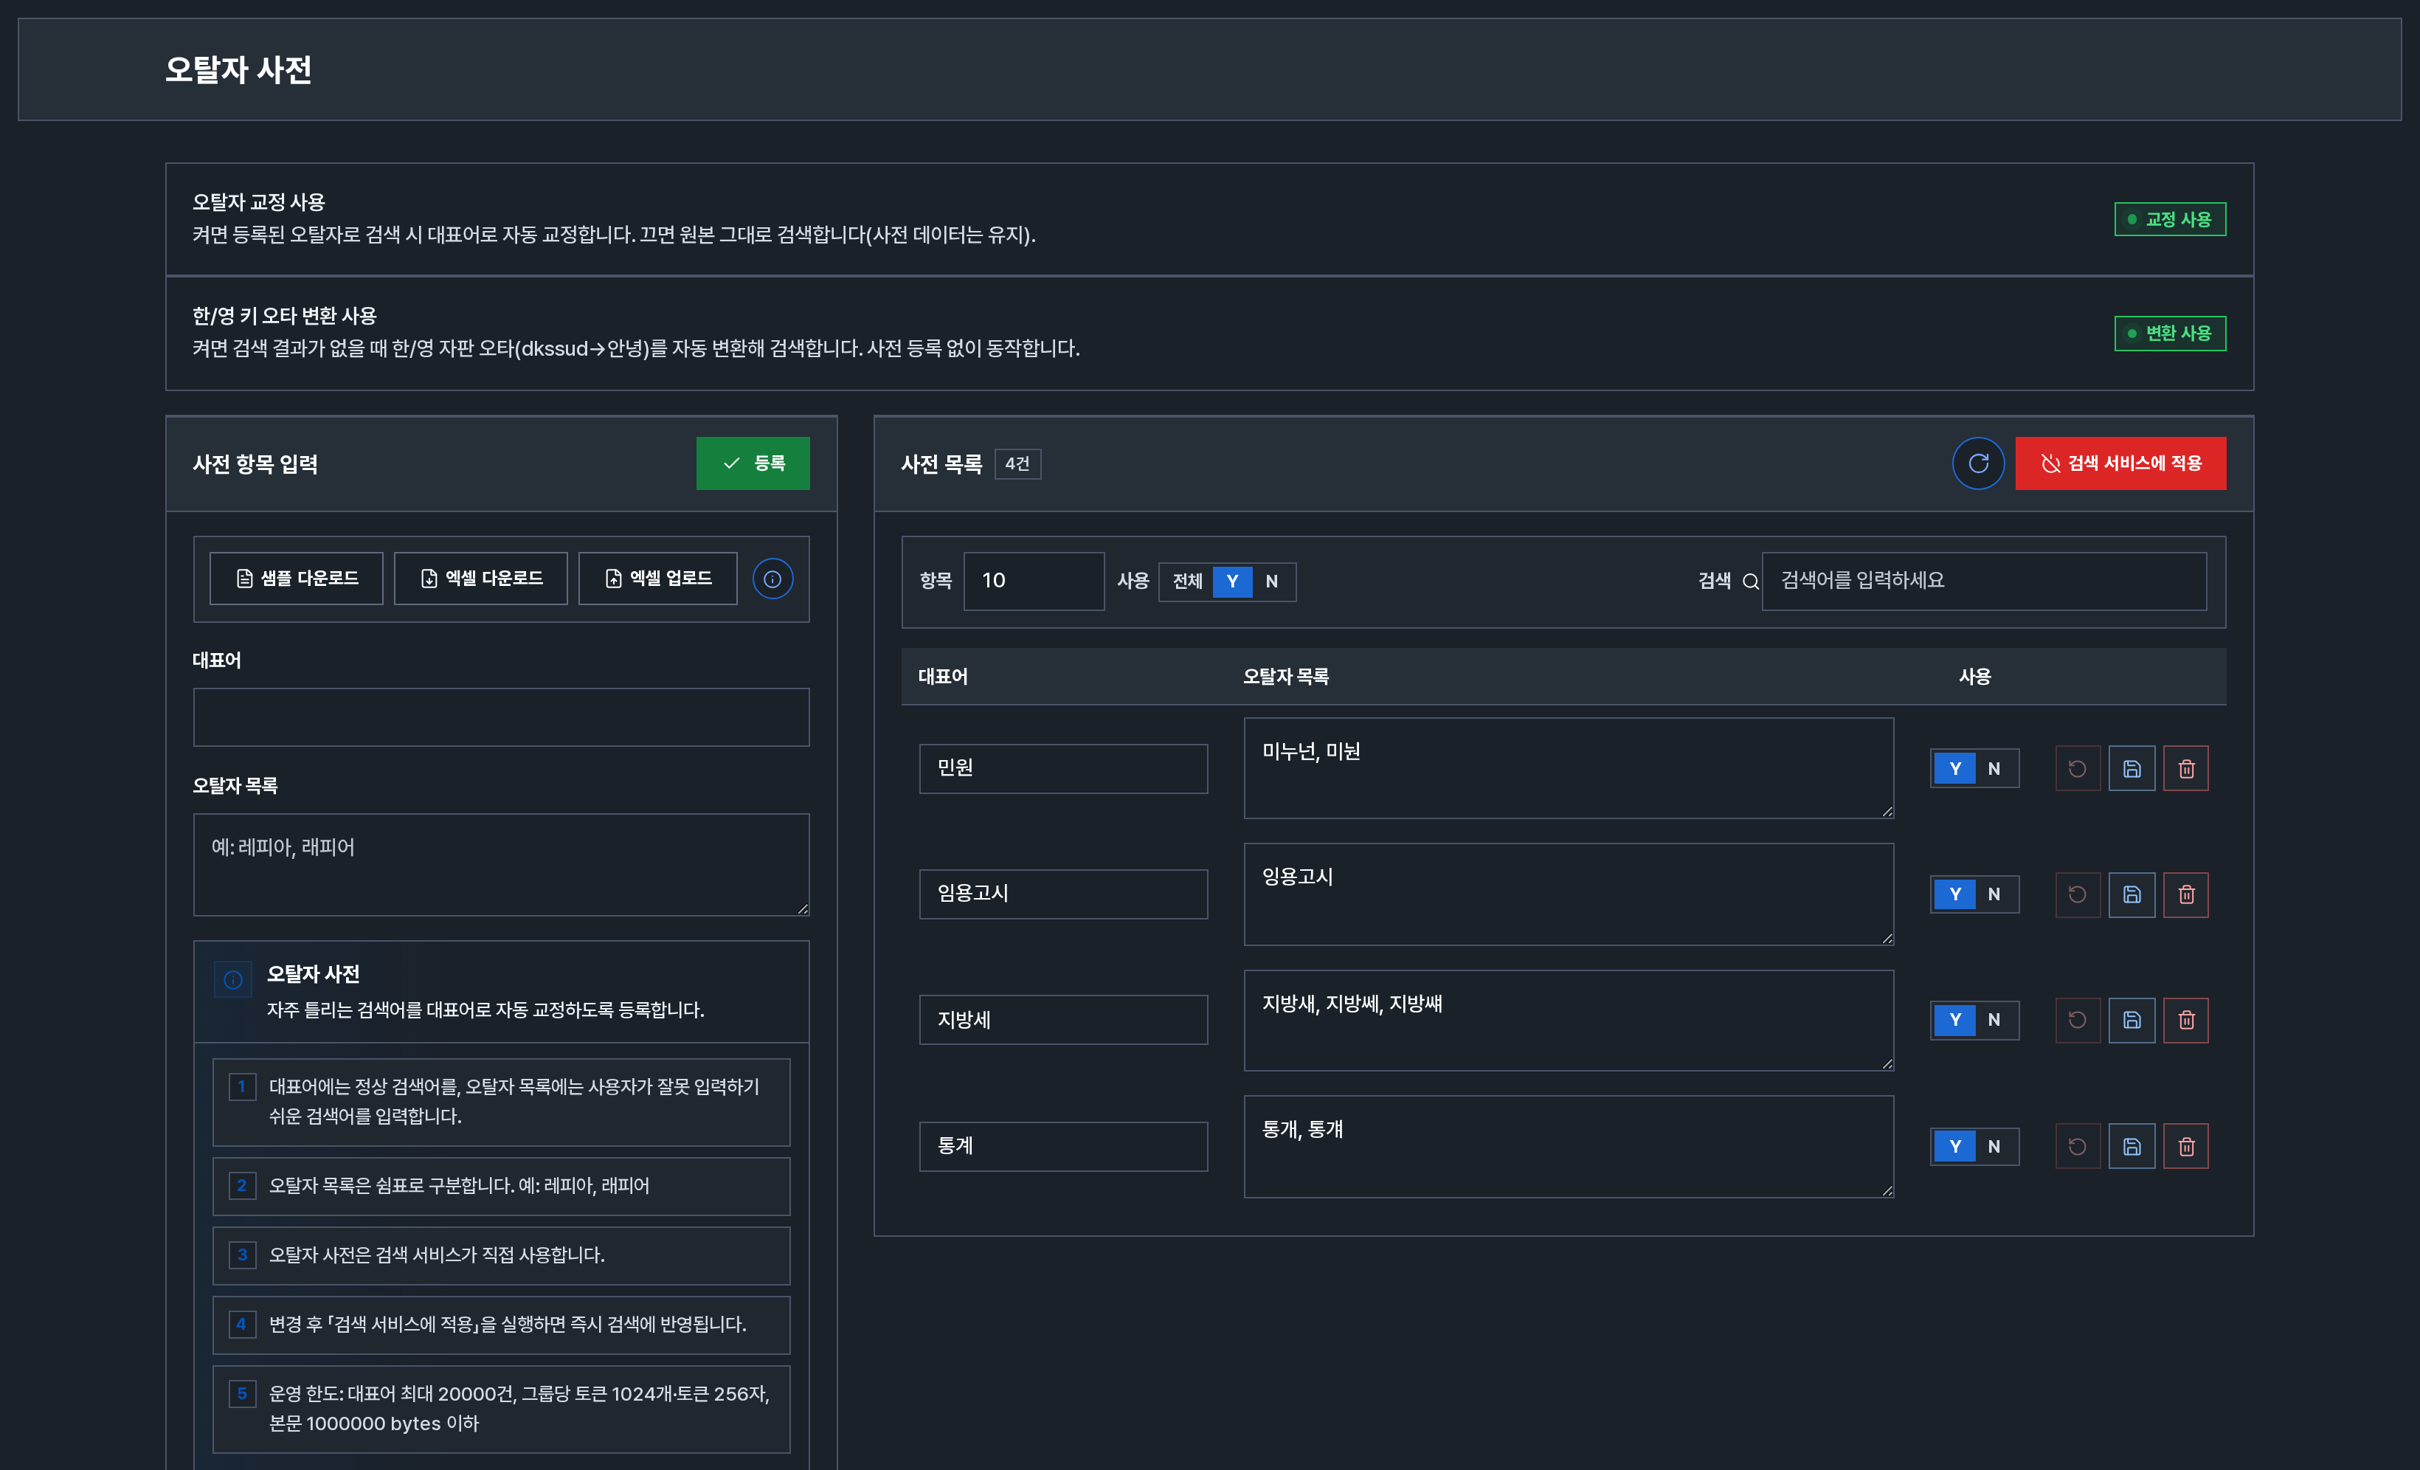The height and width of the screenshot is (1470, 2420).
Task: Set 임용고시 row usage to Y
Action: point(1954,894)
